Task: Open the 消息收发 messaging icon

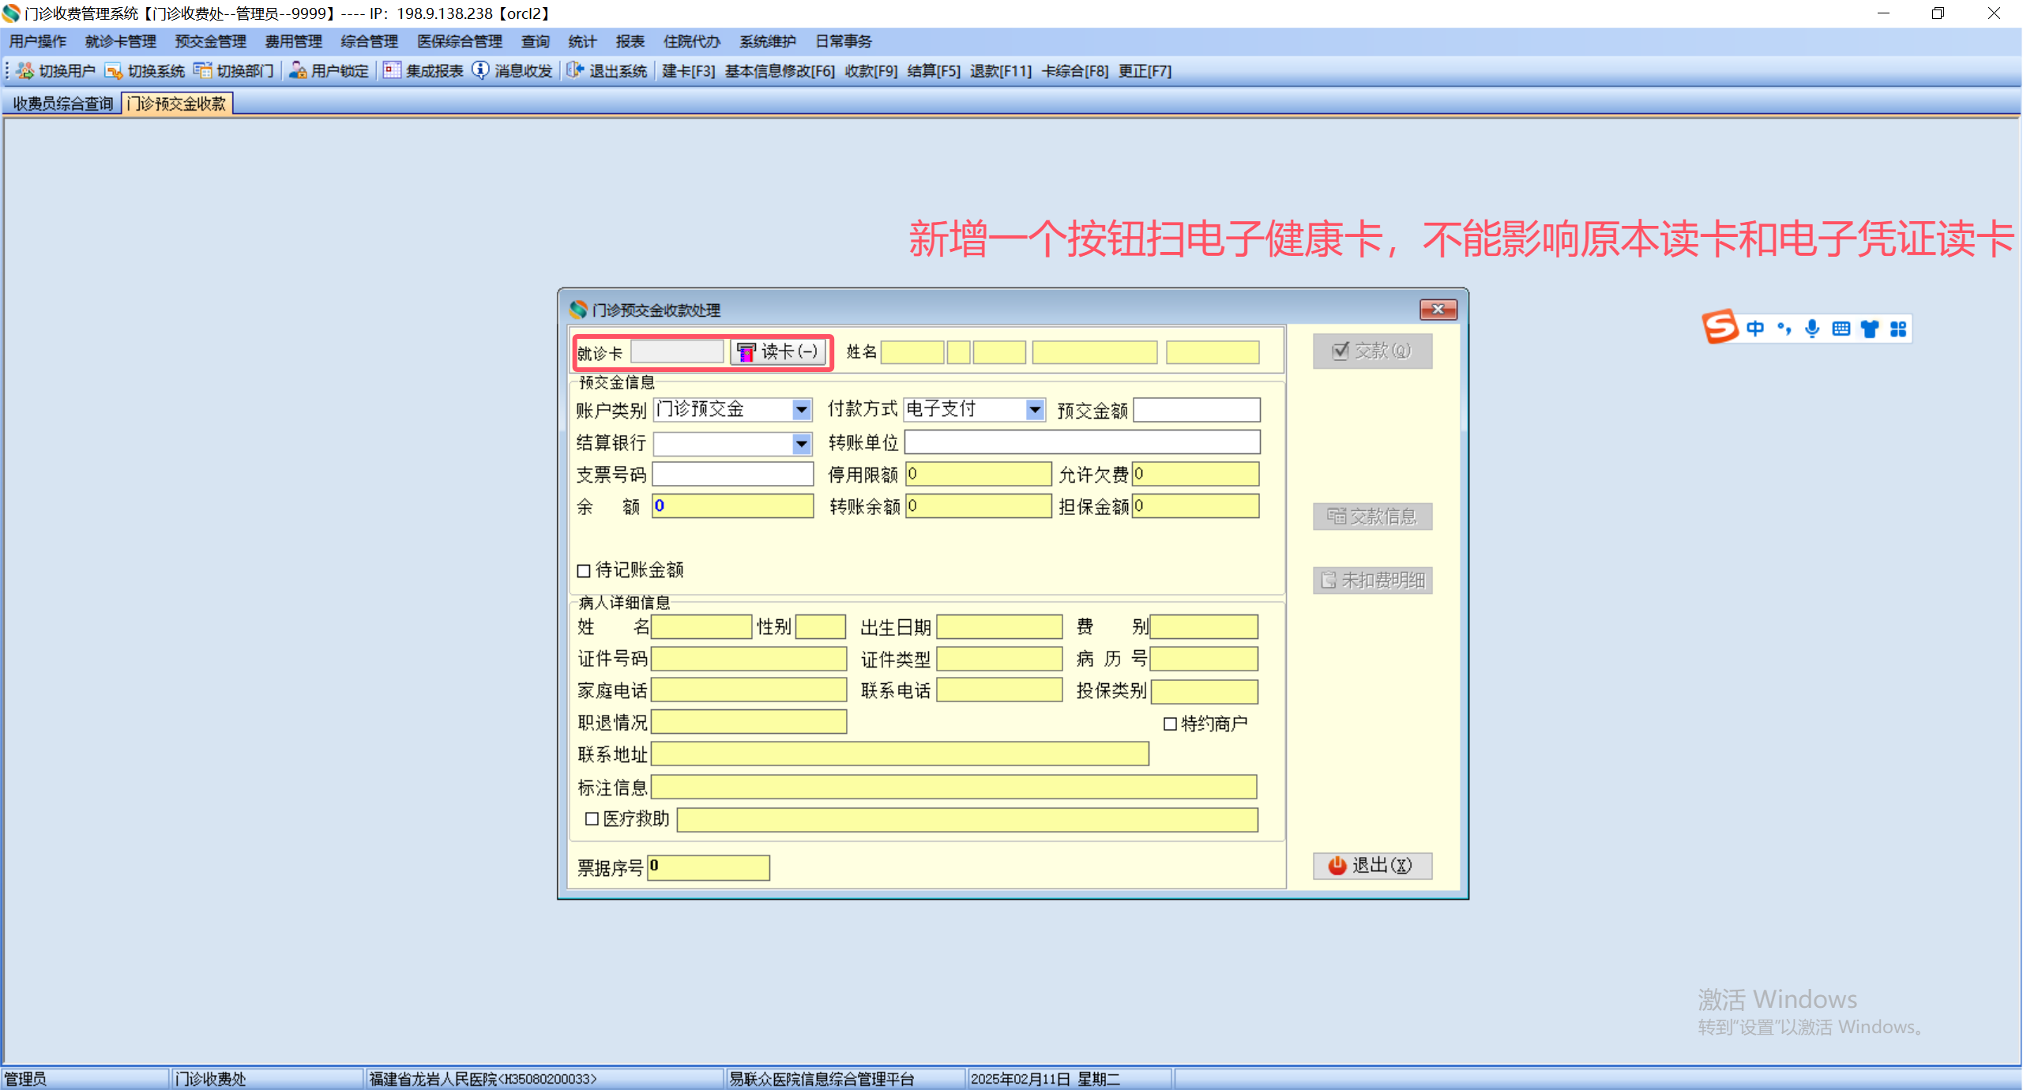Action: click(480, 71)
